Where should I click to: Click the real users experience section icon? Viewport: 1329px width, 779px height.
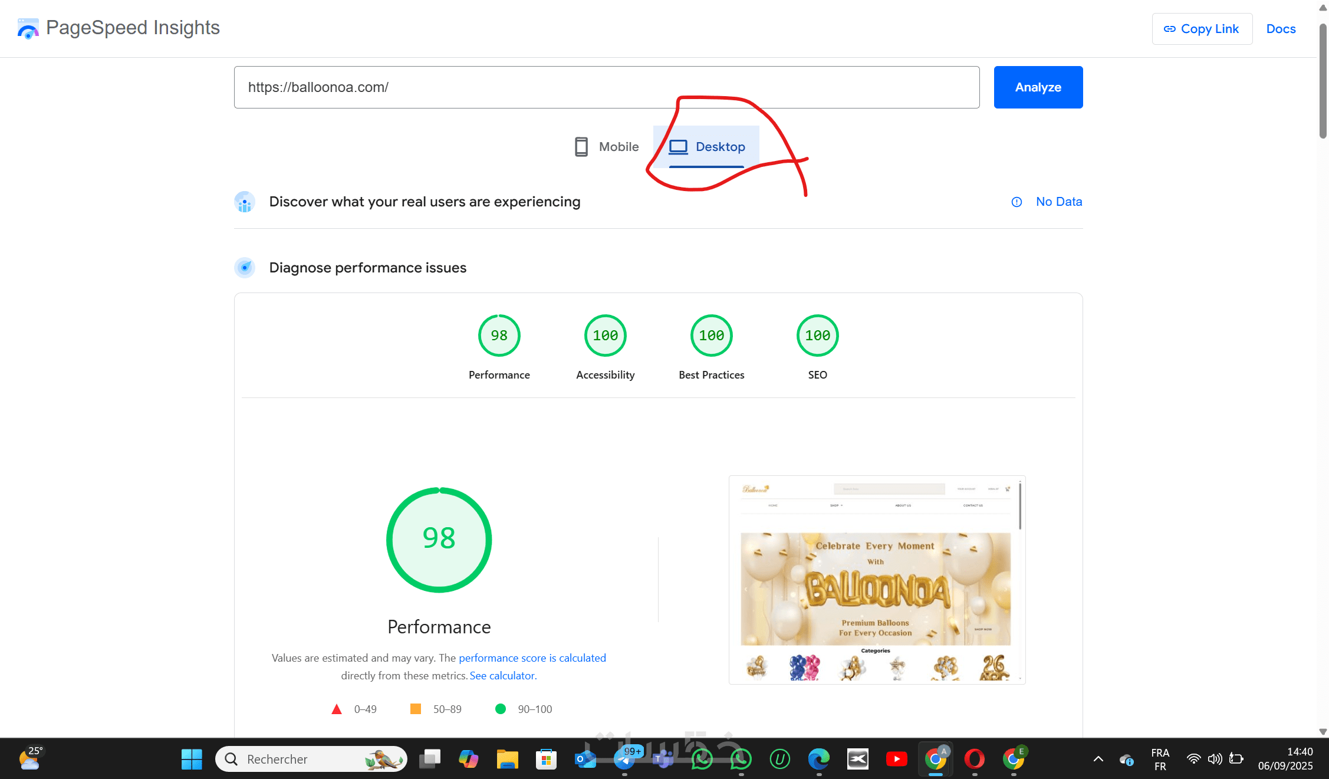pos(245,202)
